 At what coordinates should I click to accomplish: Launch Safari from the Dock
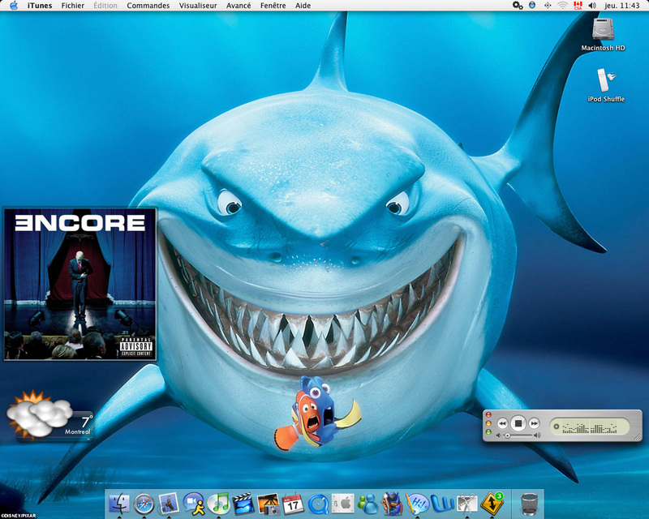pyautogui.click(x=144, y=504)
